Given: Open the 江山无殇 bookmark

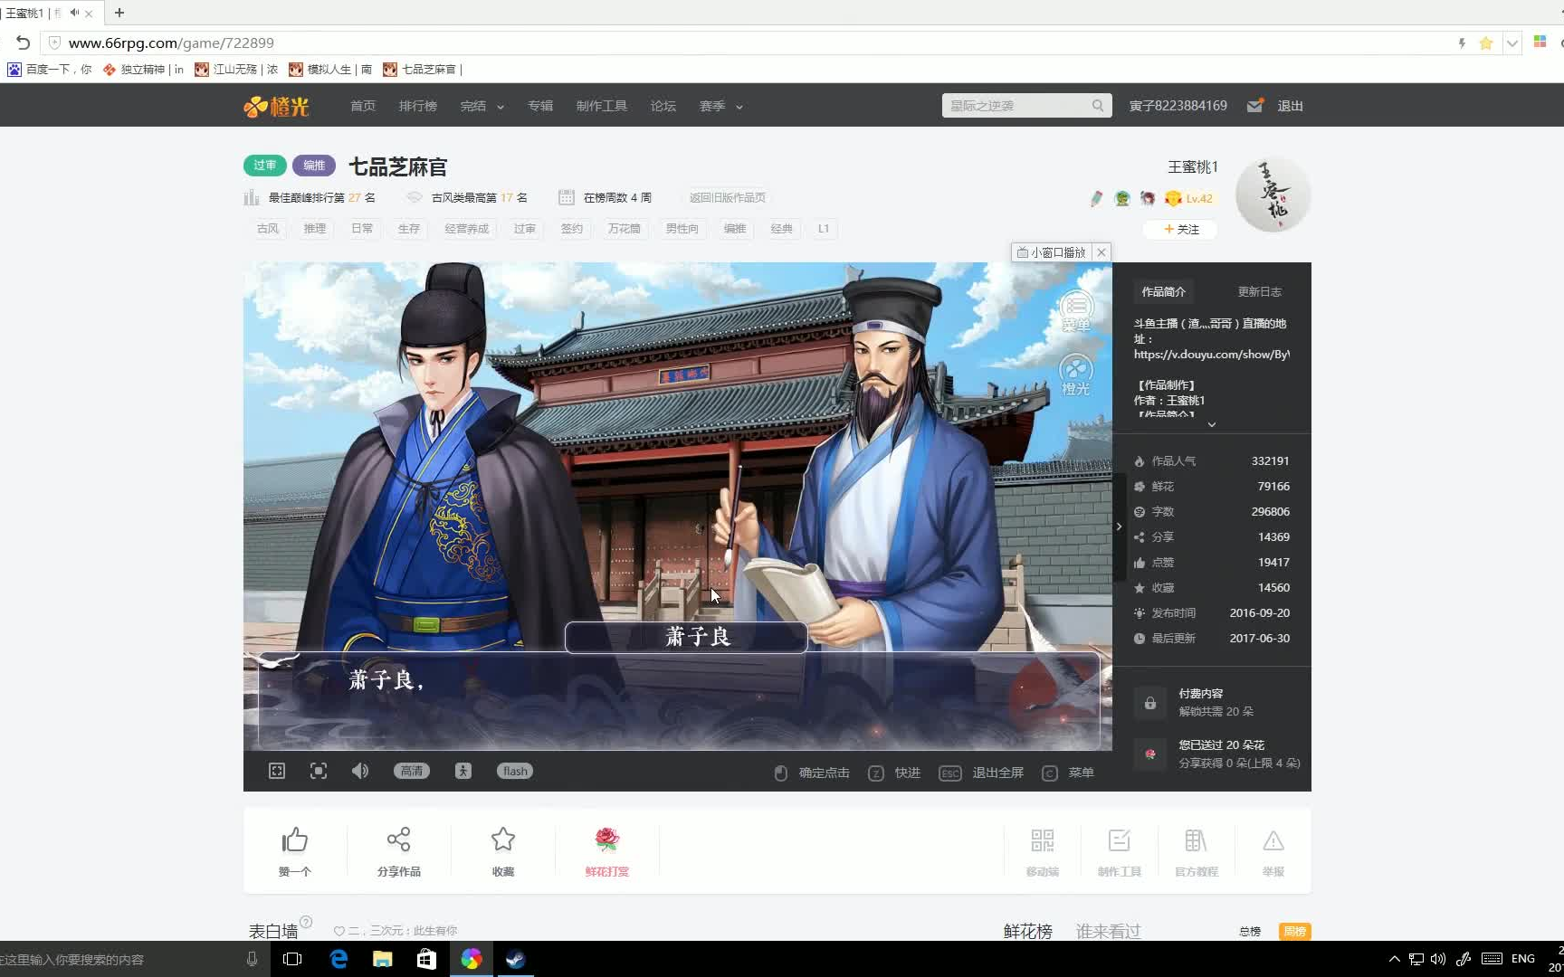Looking at the screenshot, I should pos(236,69).
